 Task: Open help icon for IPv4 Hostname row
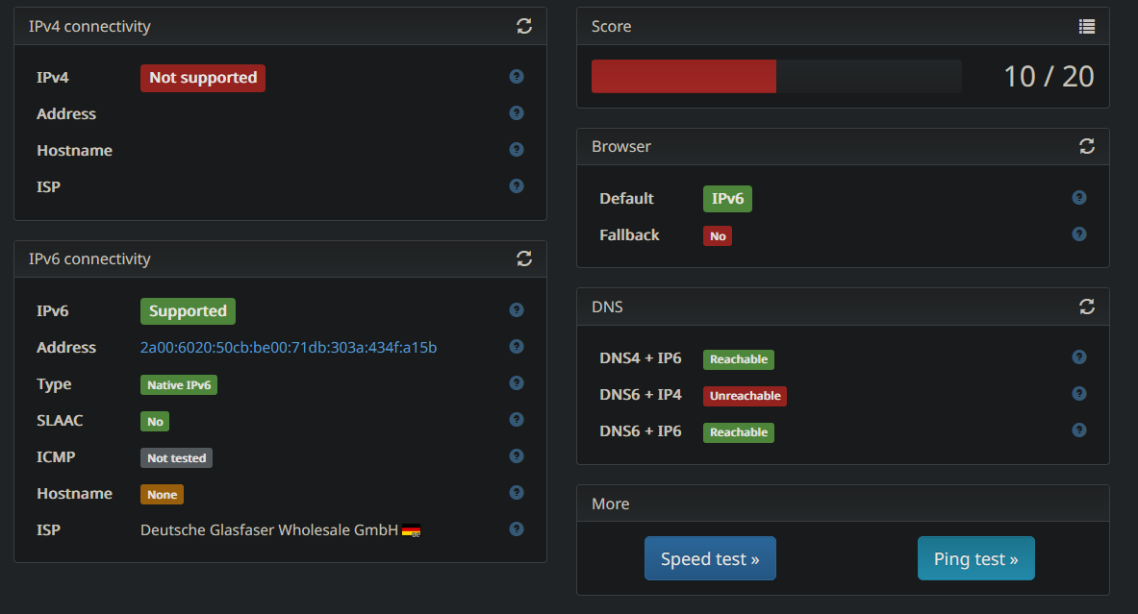(x=517, y=149)
